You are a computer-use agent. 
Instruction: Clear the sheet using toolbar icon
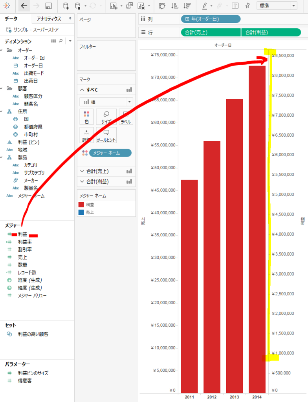pyautogui.click(x=141, y=5)
